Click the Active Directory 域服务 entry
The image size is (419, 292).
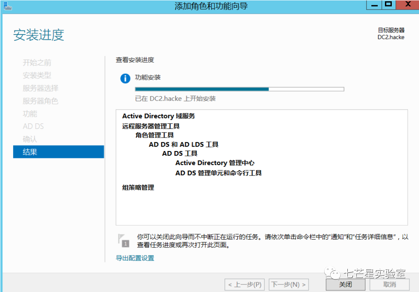[159, 116]
